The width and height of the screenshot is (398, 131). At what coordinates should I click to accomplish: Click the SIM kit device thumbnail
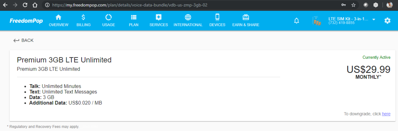[317, 21]
